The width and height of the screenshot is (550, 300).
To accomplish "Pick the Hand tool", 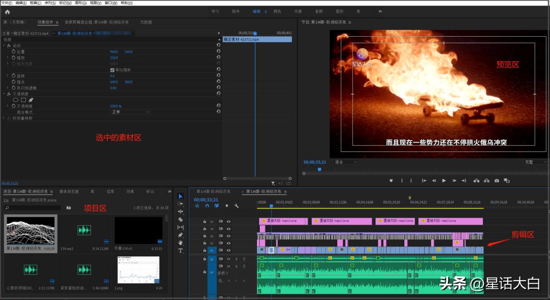I will tap(180, 243).
